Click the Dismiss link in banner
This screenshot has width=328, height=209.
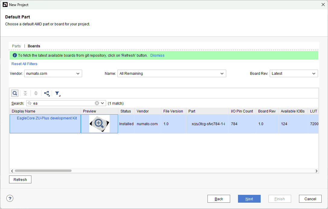point(157,55)
